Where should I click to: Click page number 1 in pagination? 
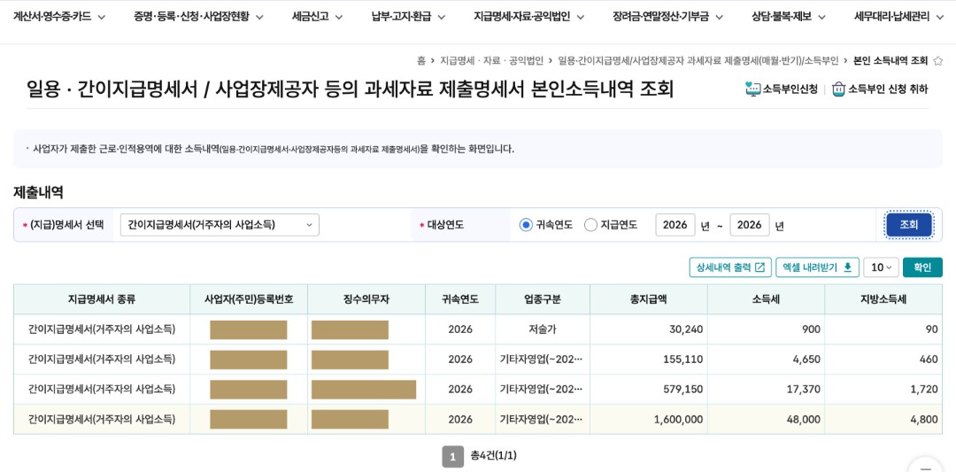452,456
